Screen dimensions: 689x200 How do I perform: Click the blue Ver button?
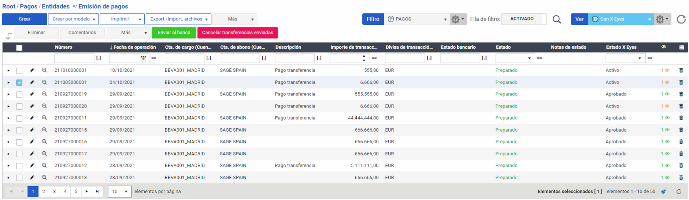(x=579, y=19)
